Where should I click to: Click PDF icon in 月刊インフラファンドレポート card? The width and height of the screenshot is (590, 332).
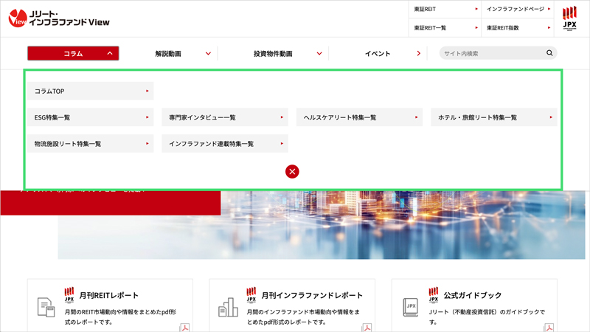(x=367, y=328)
